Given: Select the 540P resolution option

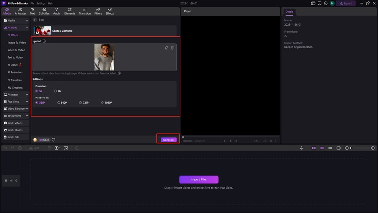Looking at the screenshot, I should [x=62, y=103].
